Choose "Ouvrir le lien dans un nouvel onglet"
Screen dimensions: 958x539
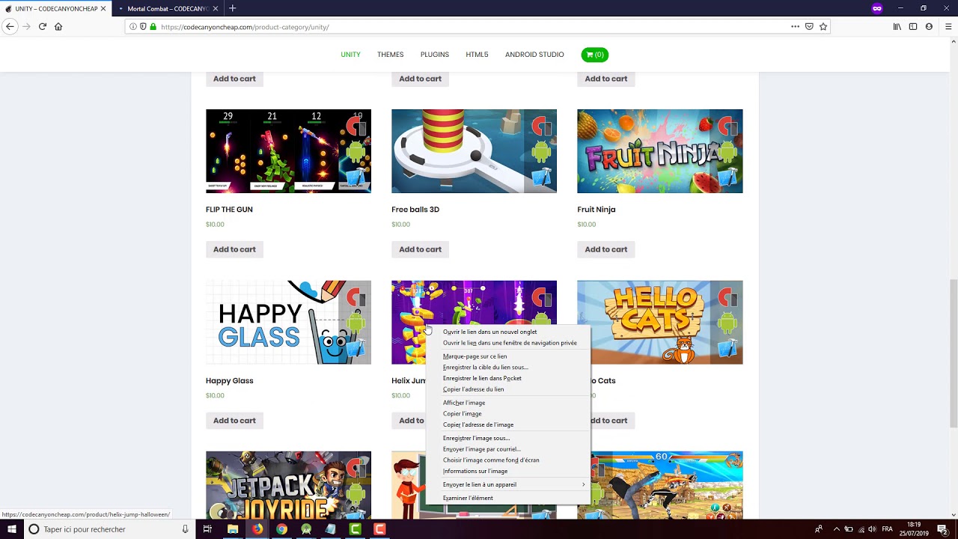(x=507, y=332)
